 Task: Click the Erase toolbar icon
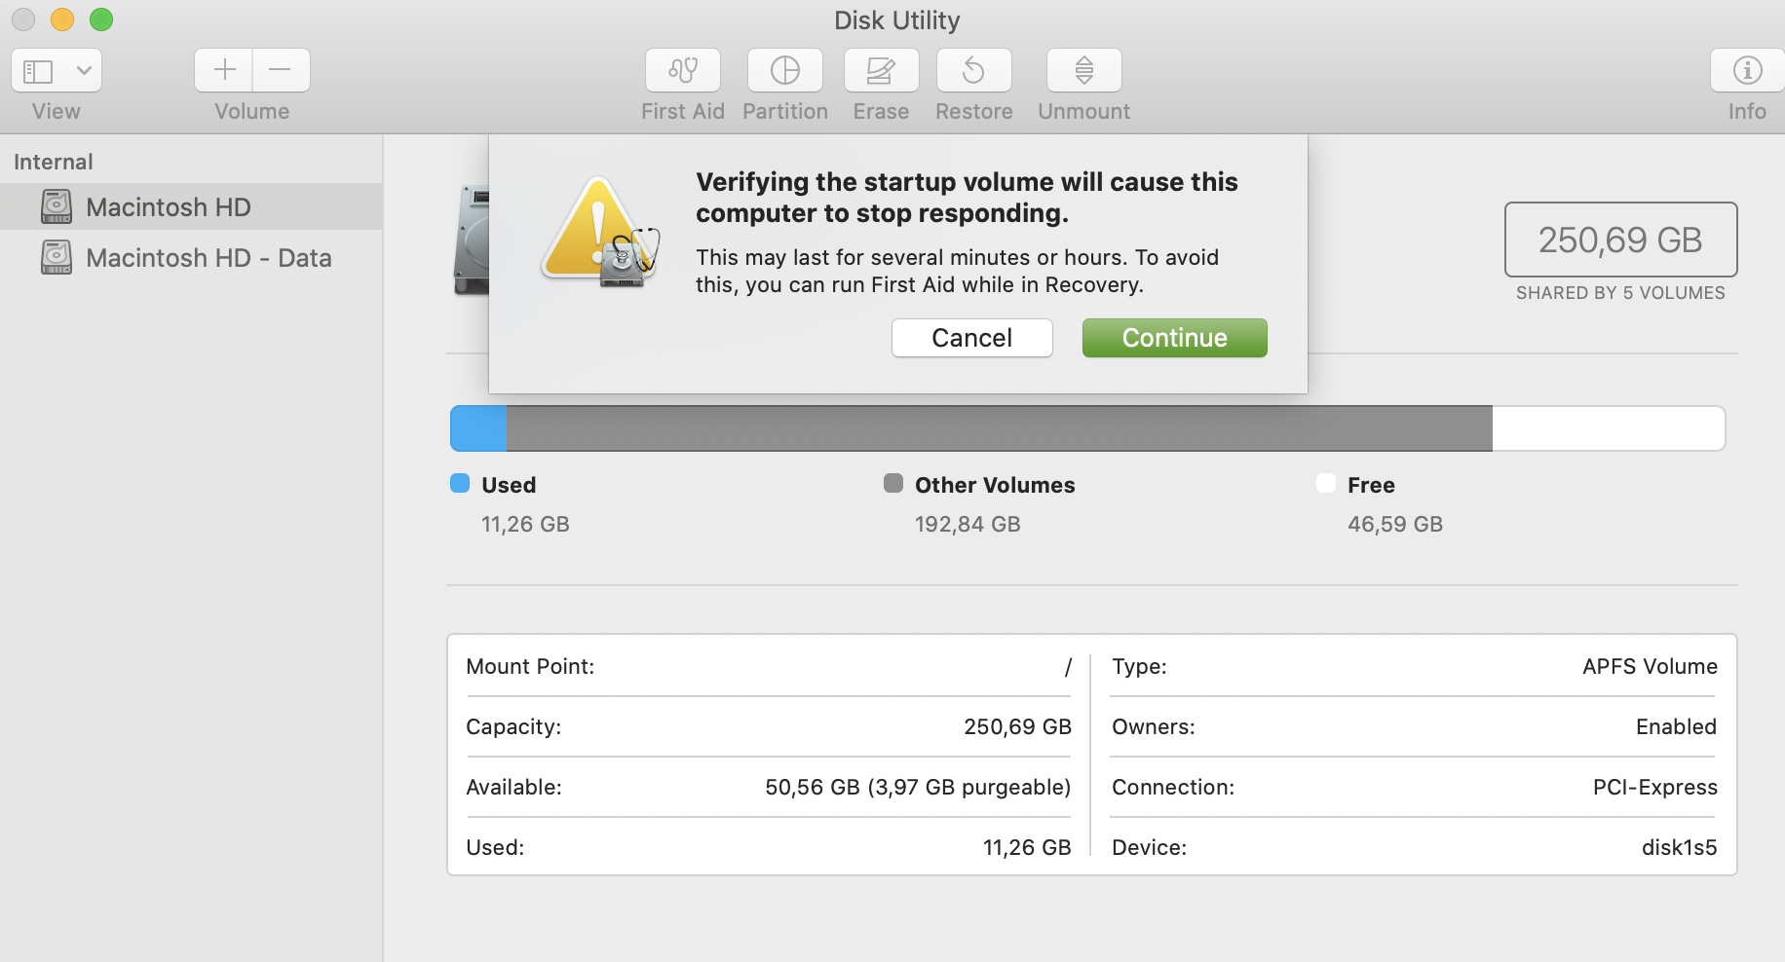coord(880,70)
